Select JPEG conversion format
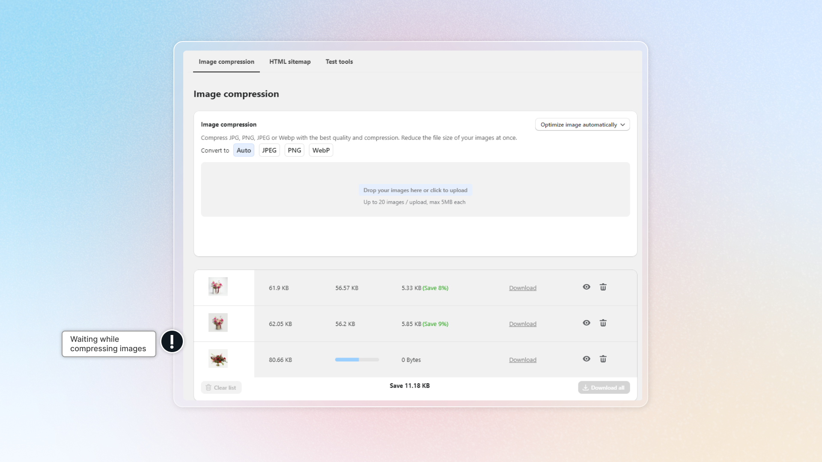822x462 pixels. pos(269,150)
